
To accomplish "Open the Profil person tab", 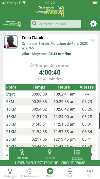I will point(70,173).
